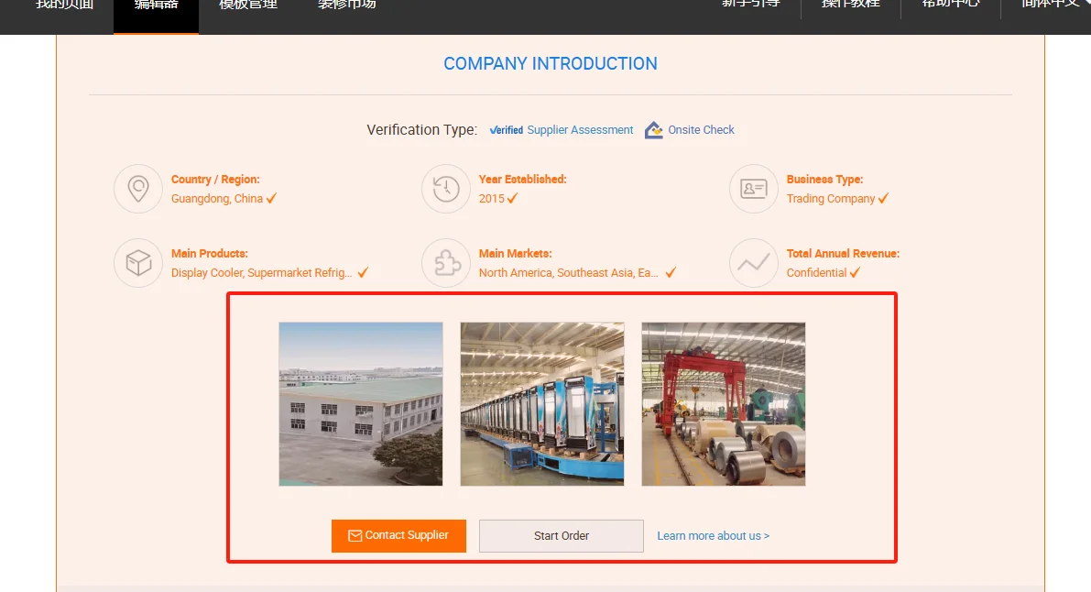This screenshot has width=1091, height=592.
Task: Open 帮助中心 in the top bar
Action: pyautogui.click(x=951, y=5)
